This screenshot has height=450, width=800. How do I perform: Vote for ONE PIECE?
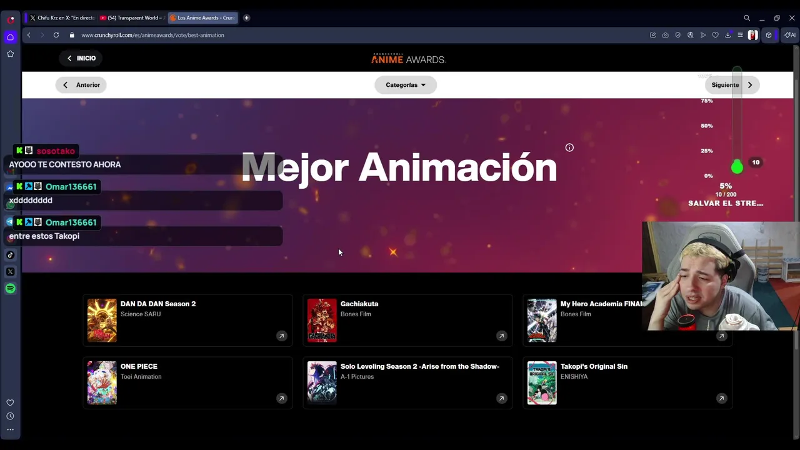tap(187, 382)
